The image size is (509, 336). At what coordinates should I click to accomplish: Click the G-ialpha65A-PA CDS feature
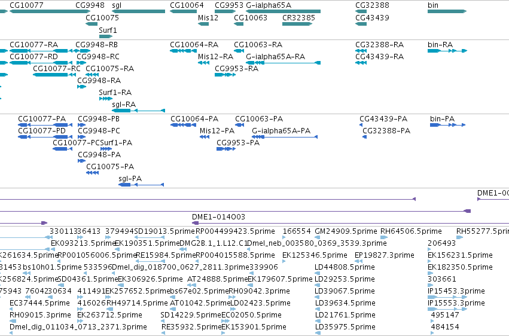click(285, 137)
